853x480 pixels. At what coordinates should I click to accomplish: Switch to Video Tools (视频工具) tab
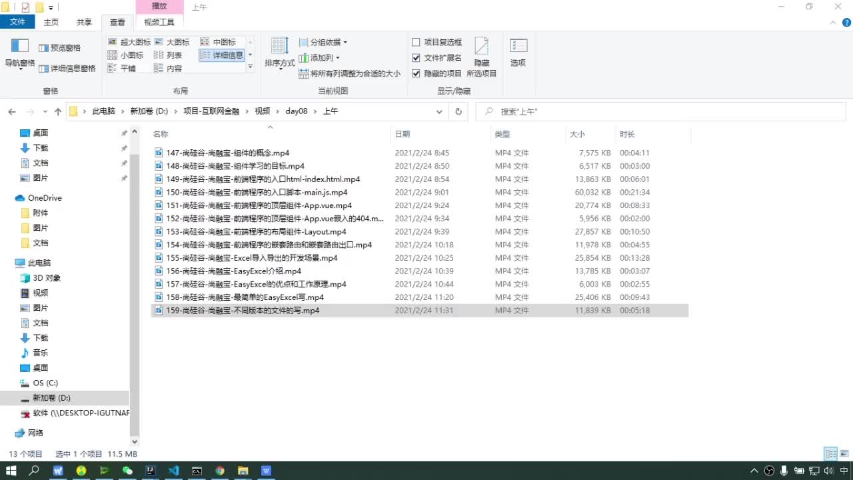pos(159,22)
